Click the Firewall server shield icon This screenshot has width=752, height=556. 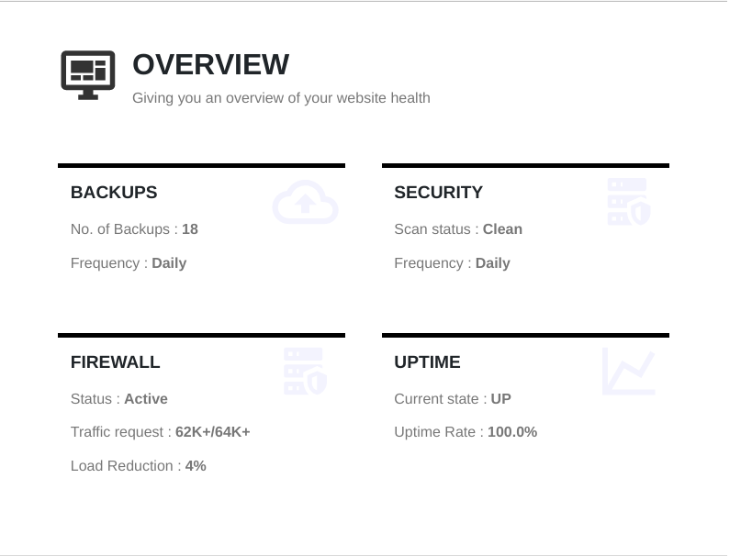305,371
